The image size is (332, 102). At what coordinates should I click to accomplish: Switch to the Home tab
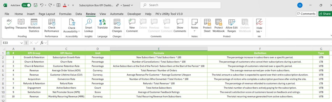pos(19,14)
